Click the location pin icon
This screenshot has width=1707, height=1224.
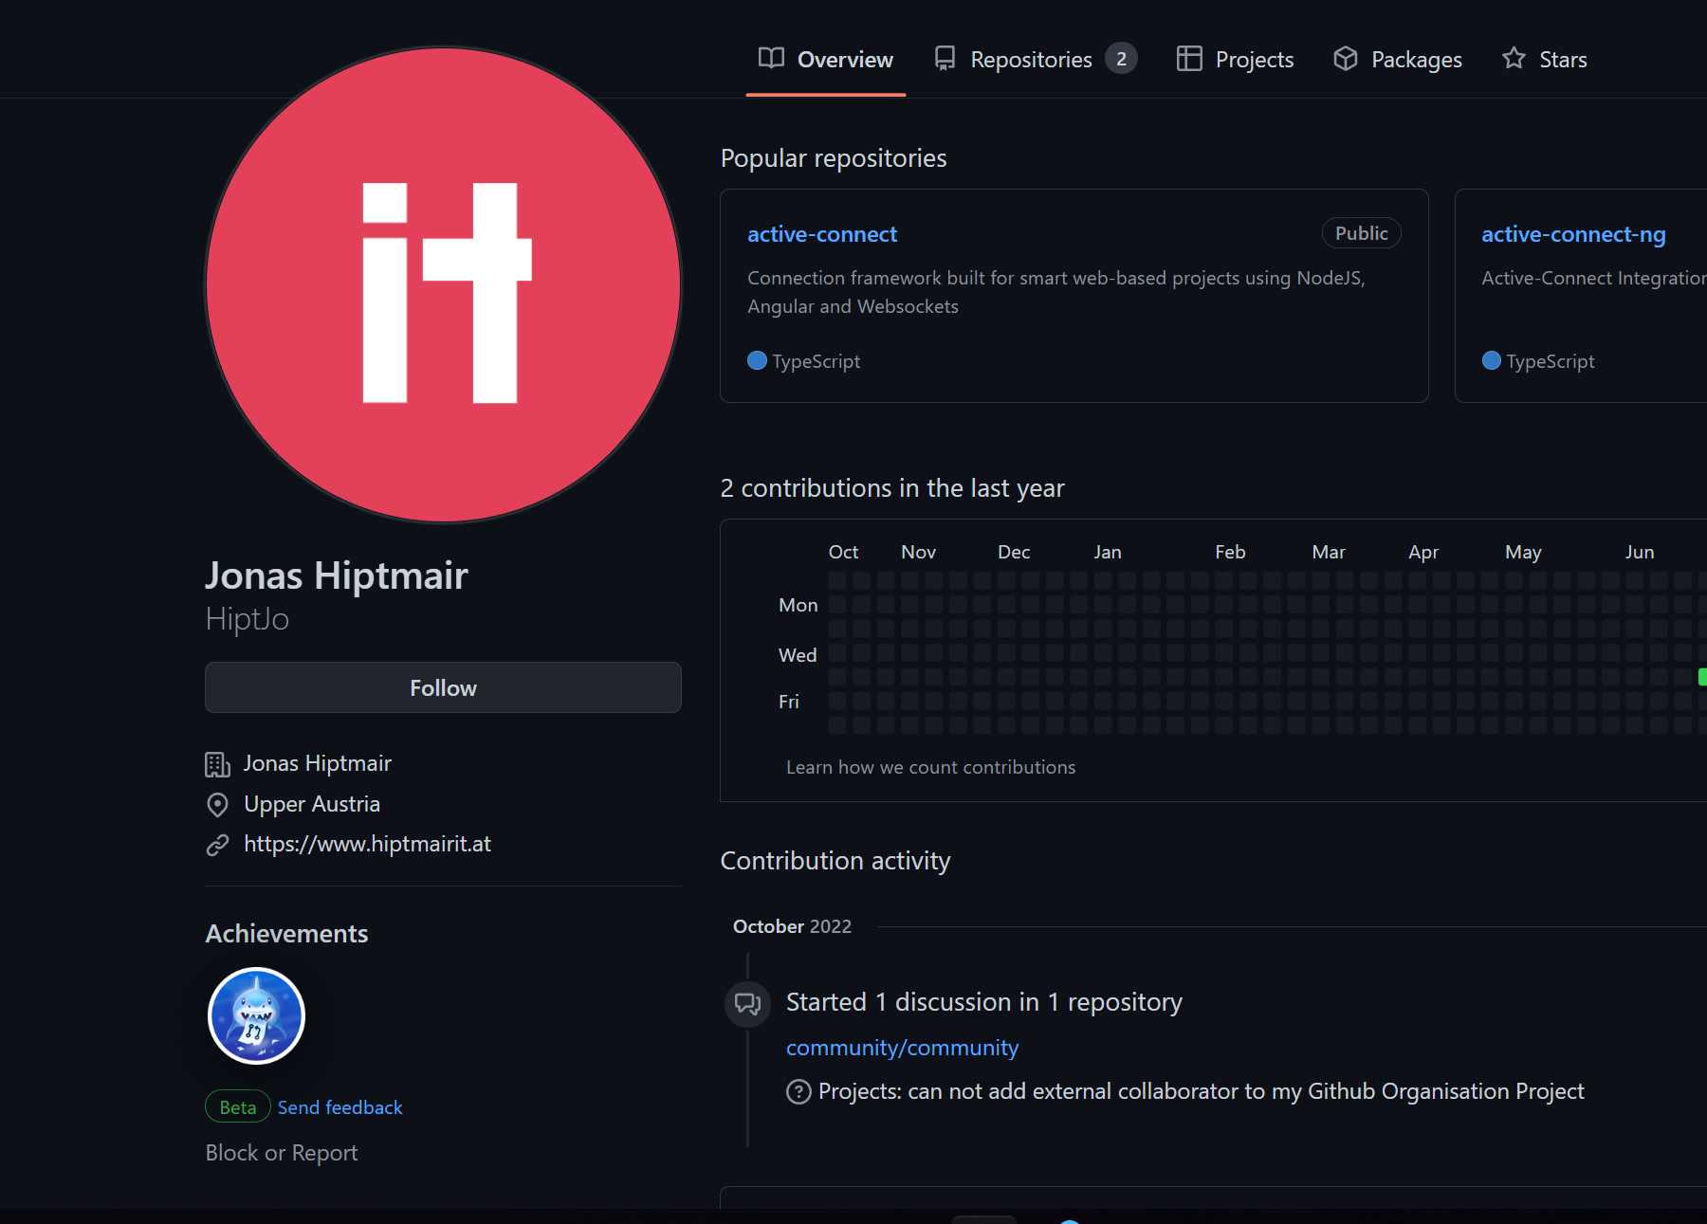(218, 805)
